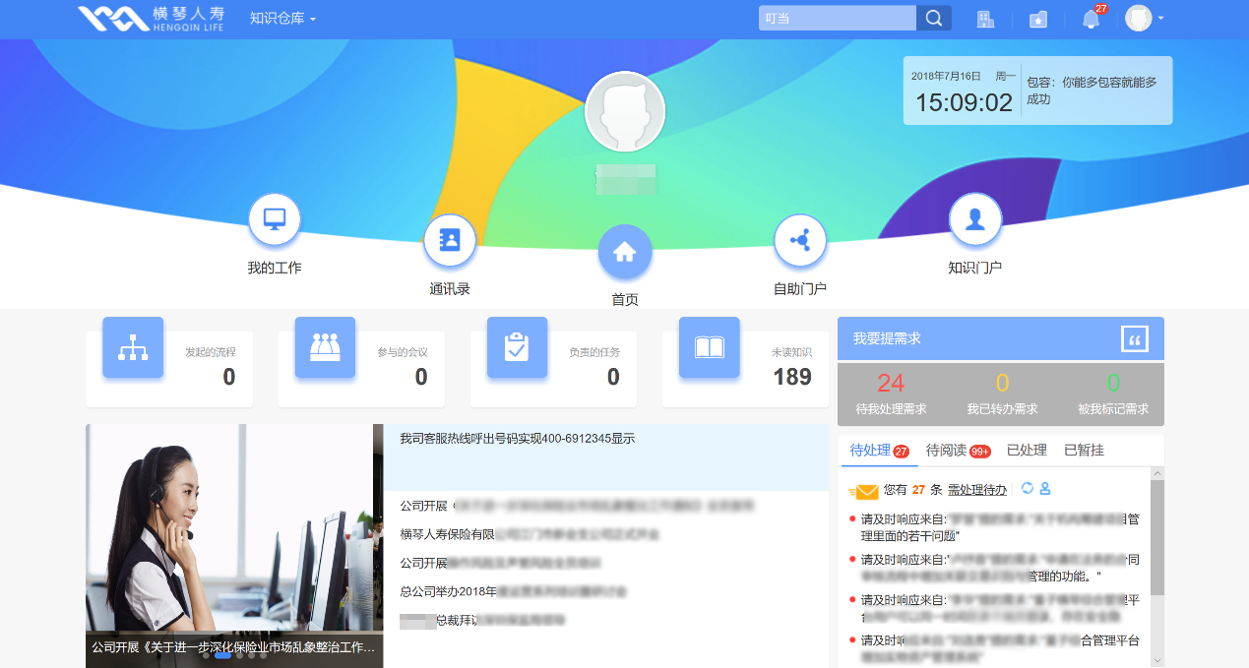Switch to the 已处理 tab

click(1027, 451)
